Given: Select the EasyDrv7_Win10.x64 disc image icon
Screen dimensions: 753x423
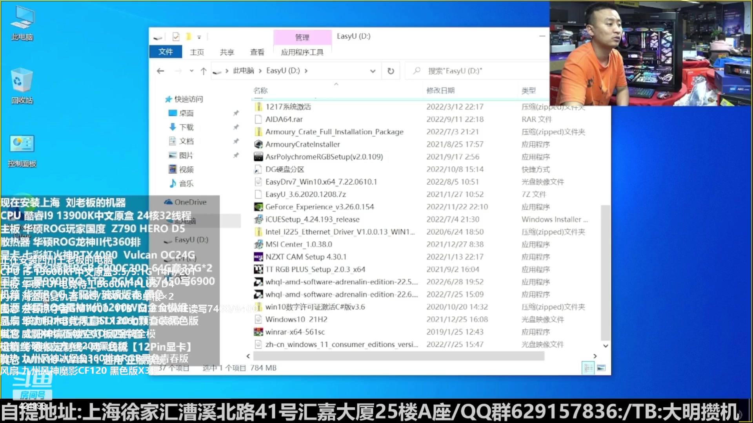Looking at the screenshot, I should pyautogui.click(x=258, y=182).
